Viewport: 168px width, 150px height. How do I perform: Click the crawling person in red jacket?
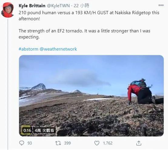click(141, 92)
